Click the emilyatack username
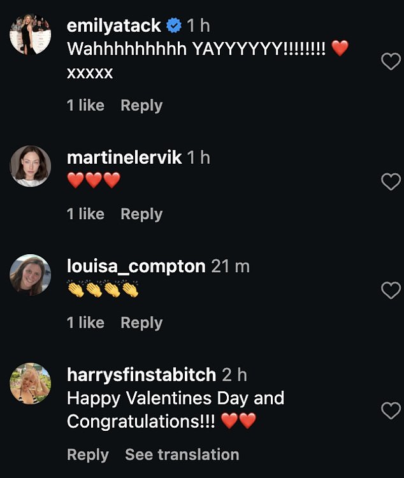 pyautogui.click(x=114, y=26)
